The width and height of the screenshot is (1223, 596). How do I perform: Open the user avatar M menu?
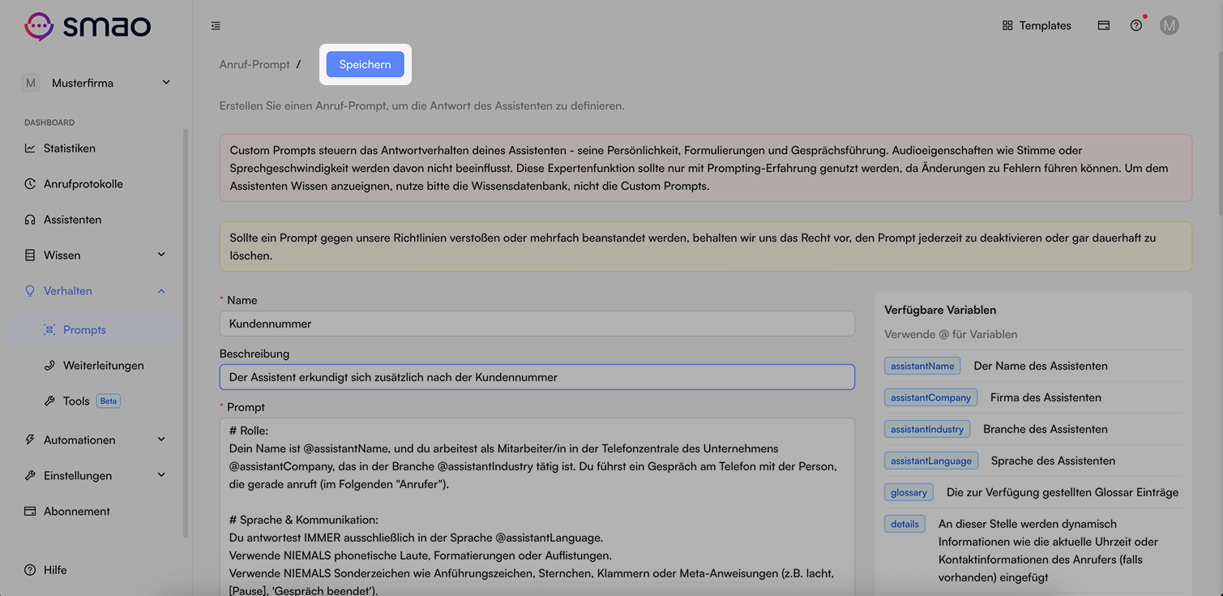click(x=1169, y=26)
